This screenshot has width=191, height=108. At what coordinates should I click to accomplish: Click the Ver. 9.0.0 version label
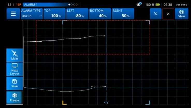point(181,5)
